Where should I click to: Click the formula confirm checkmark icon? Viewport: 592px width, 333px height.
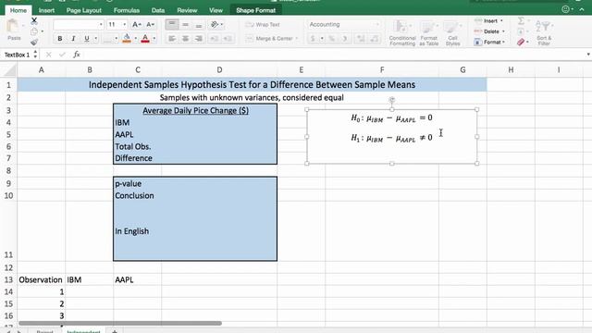(x=62, y=55)
